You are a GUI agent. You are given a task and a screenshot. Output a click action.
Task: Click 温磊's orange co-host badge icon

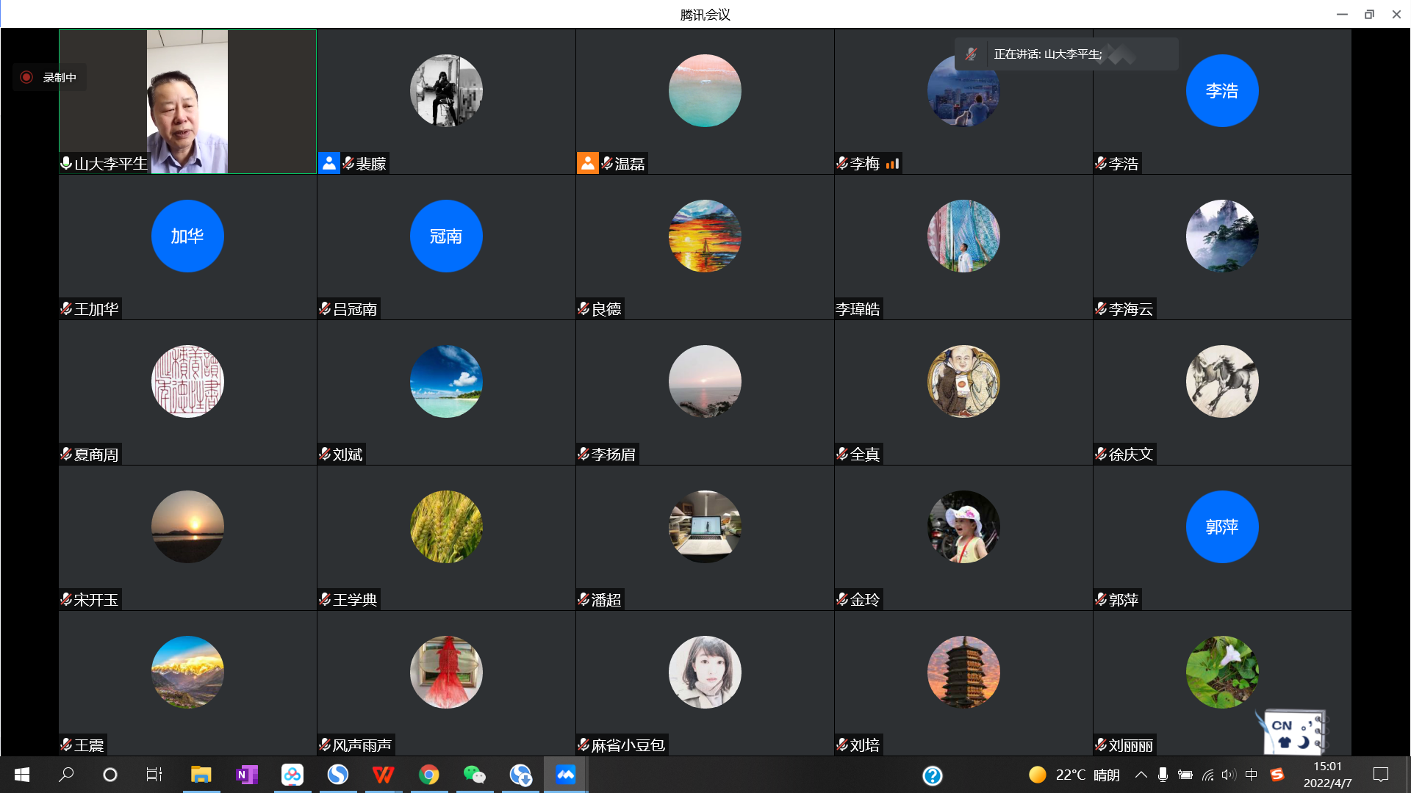click(x=587, y=163)
